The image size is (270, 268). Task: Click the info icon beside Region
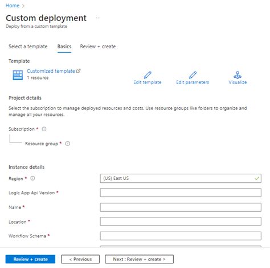point(32,178)
